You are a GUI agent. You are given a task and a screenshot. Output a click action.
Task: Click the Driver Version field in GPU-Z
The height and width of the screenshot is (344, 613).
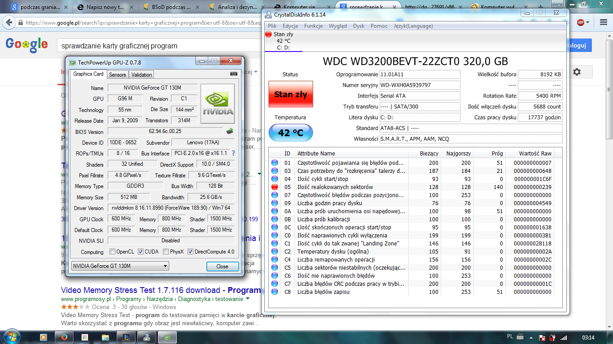171,208
